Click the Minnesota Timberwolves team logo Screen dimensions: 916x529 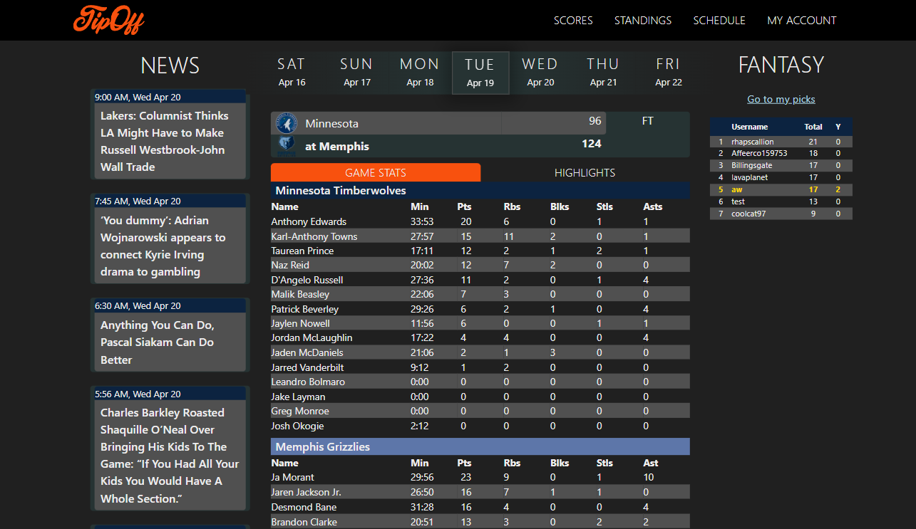(x=287, y=123)
